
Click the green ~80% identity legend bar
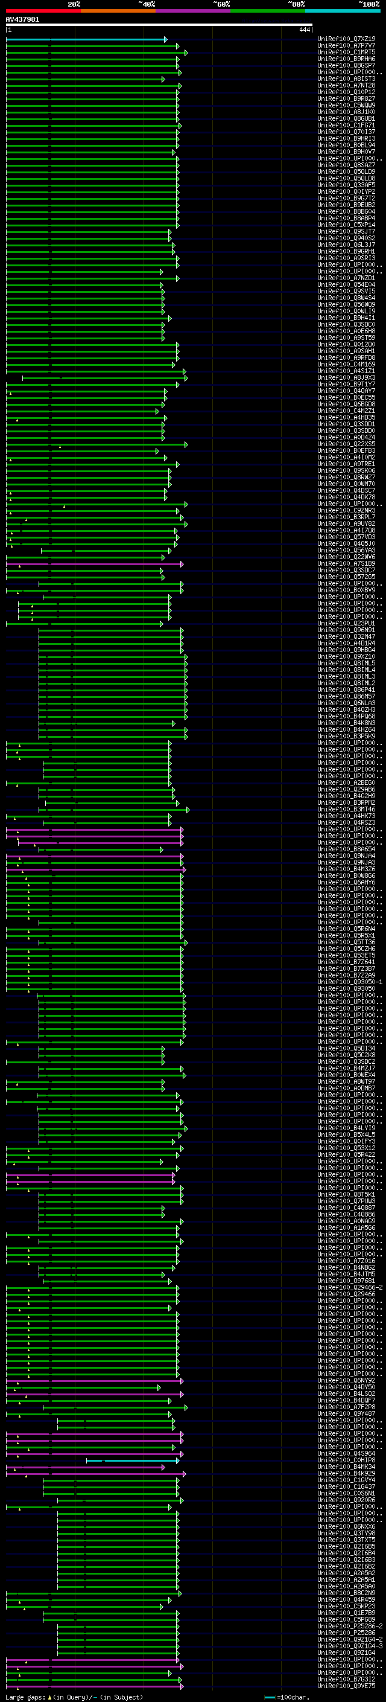[268, 11]
